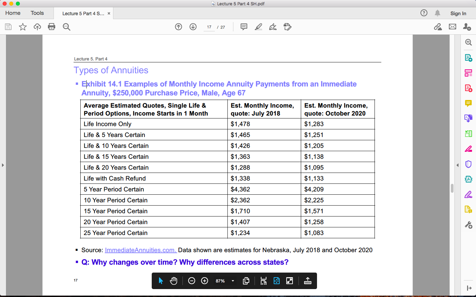The height and width of the screenshot is (297, 476).
Task: Toggle full screen mode in floating toolbar
Action: [290, 281]
